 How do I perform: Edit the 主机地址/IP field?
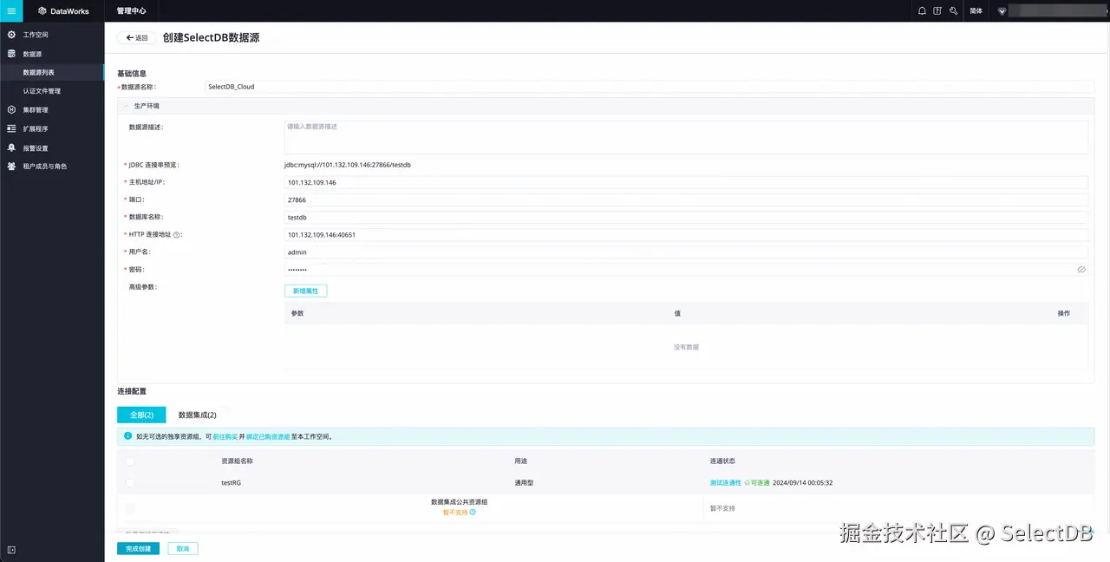686,182
